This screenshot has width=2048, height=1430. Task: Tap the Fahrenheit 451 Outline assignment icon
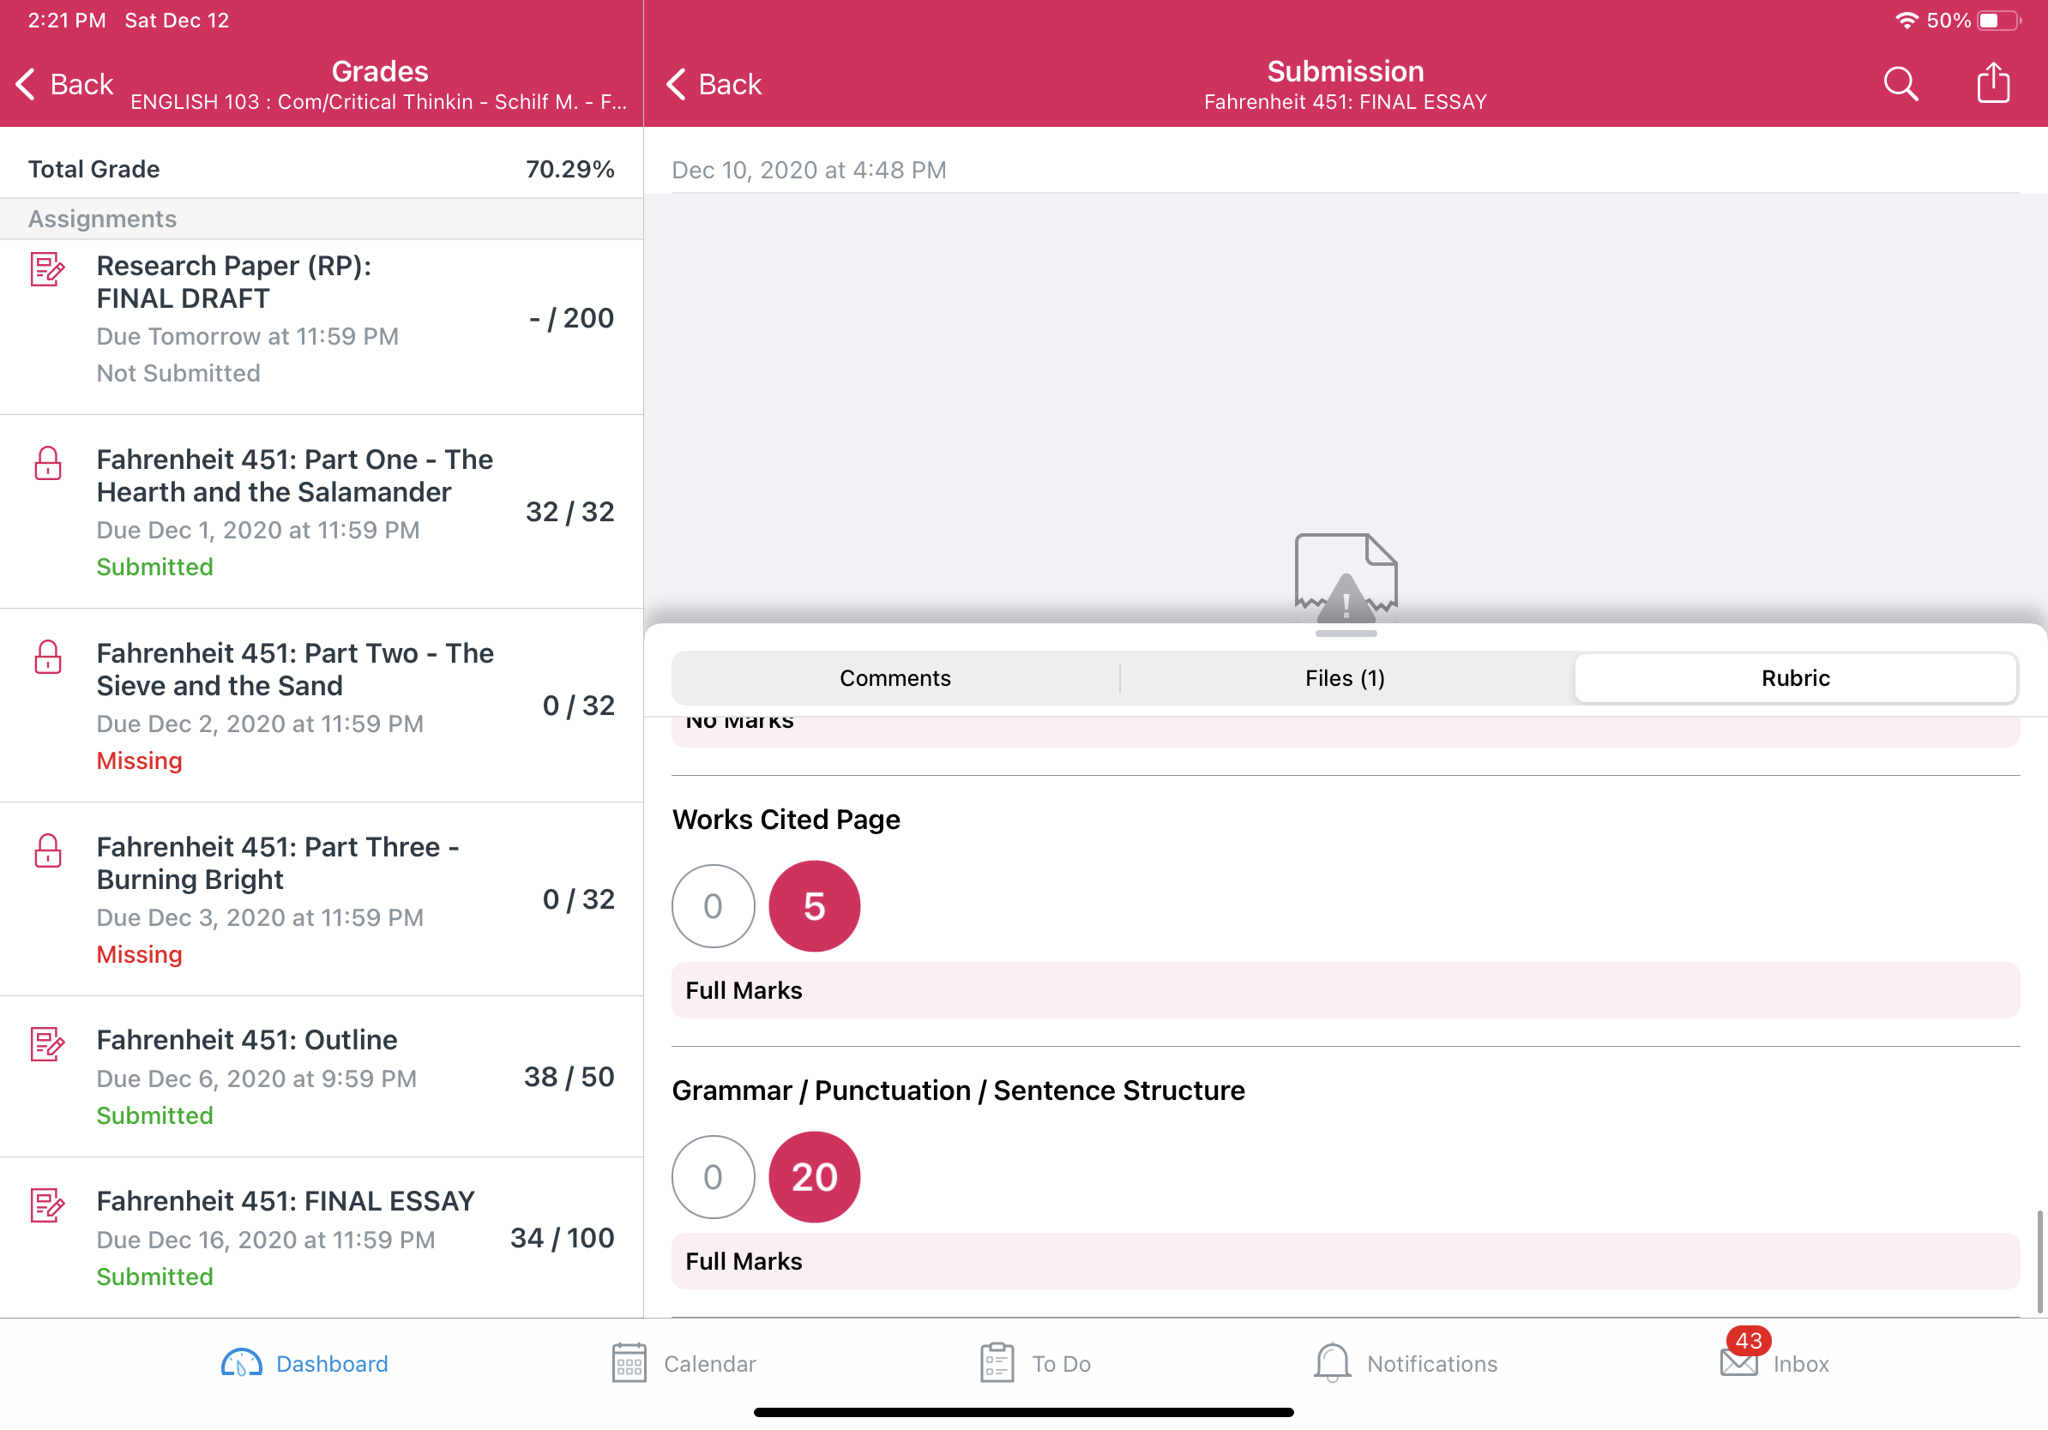pyautogui.click(x=47, y=1044)
